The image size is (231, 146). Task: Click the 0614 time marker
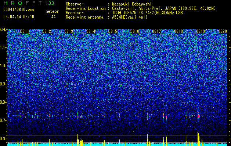(x=91, y=31)
